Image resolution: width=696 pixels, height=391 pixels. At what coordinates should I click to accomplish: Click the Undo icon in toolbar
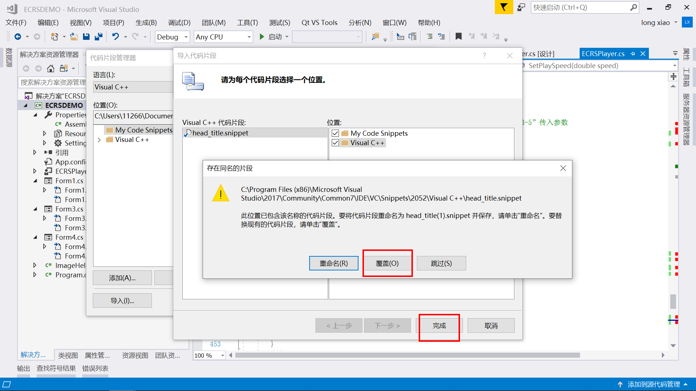115,37
